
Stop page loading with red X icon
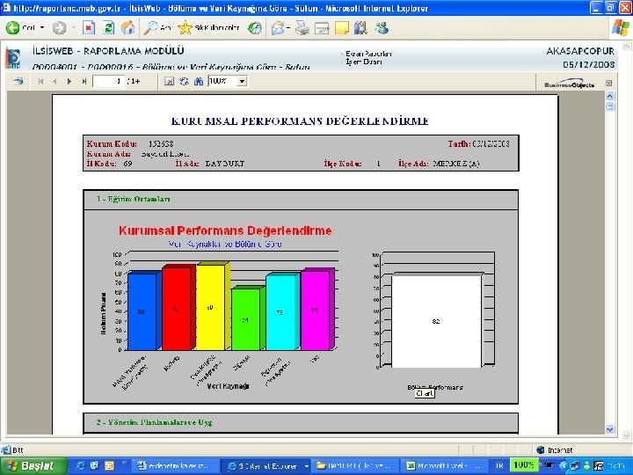point(89,28)
